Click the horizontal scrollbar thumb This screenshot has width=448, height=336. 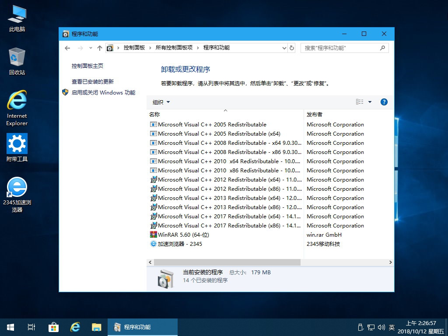coord(227,262)
